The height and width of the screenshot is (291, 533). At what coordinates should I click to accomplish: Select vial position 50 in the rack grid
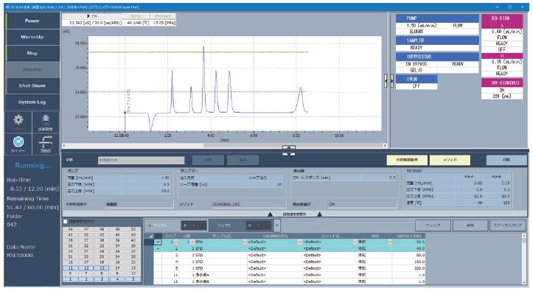[133, 229]
